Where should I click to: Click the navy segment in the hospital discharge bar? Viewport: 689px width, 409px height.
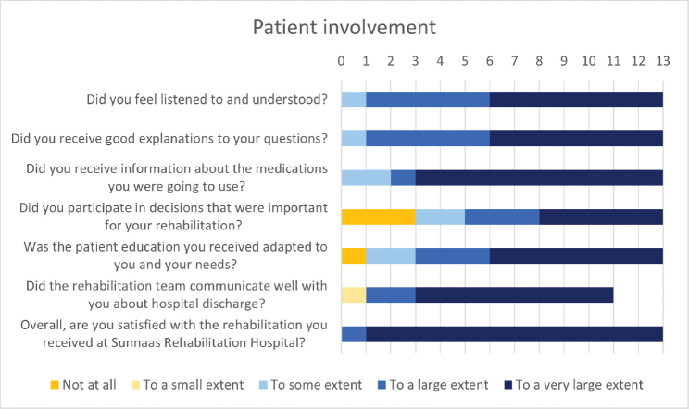(514, 295)
